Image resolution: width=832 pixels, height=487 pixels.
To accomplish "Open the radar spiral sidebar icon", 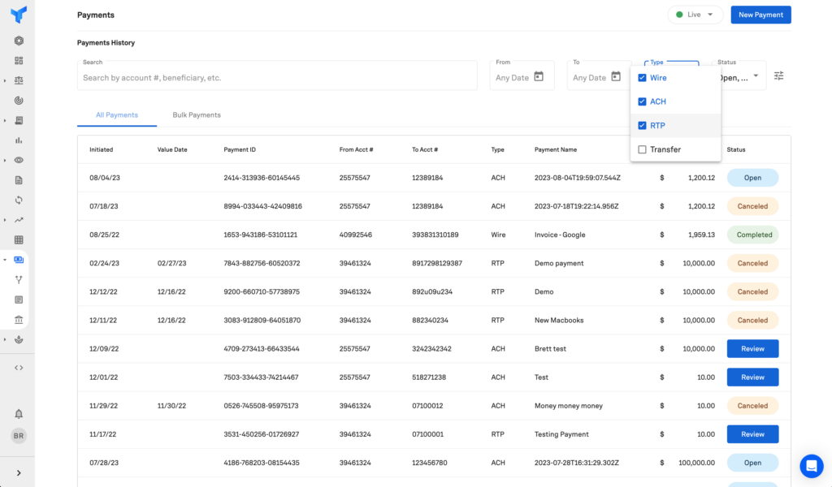I will [19, 100].
